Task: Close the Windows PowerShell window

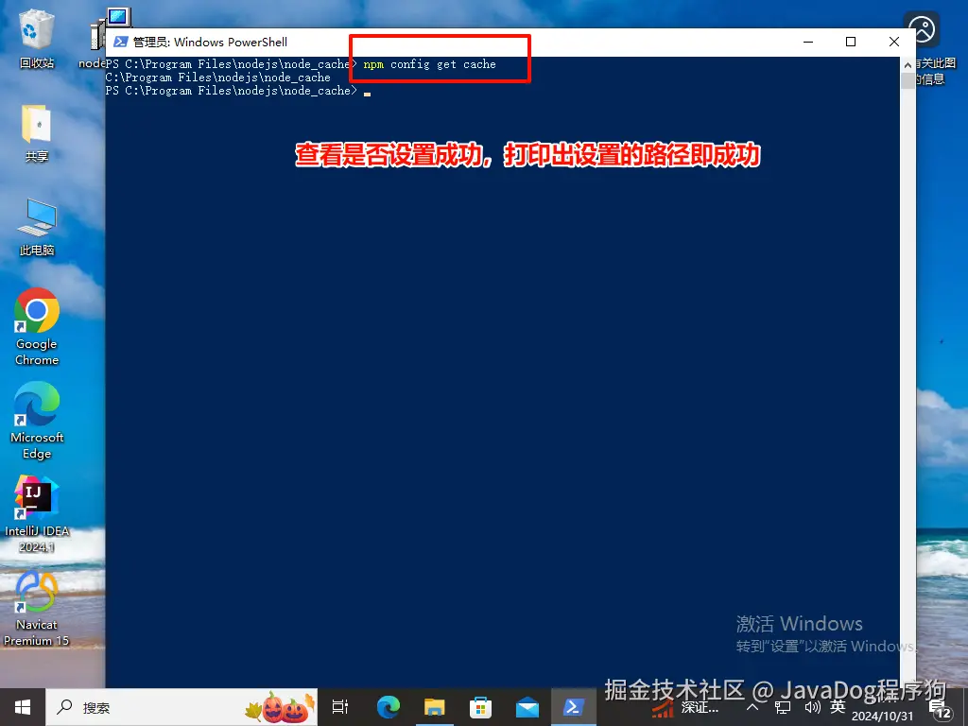Action: [x=894, y=42]
